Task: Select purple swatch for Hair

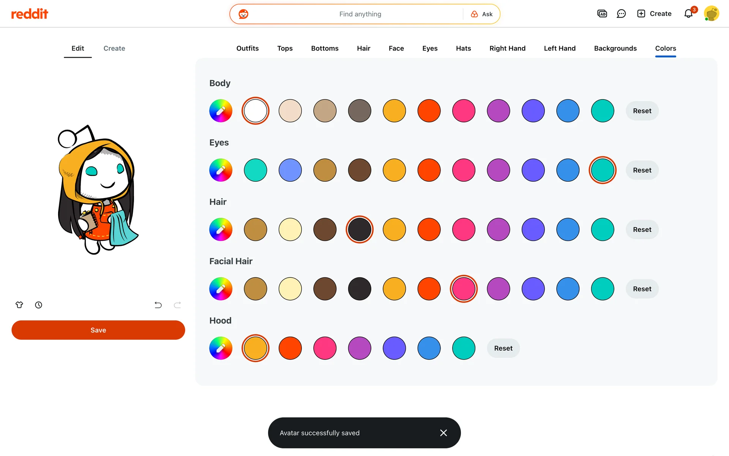Action: tap(498, 230)
